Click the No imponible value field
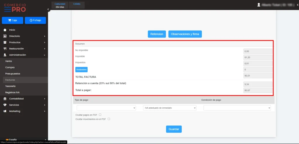This screenshot has width=299, height=144. tap(258, 51)
